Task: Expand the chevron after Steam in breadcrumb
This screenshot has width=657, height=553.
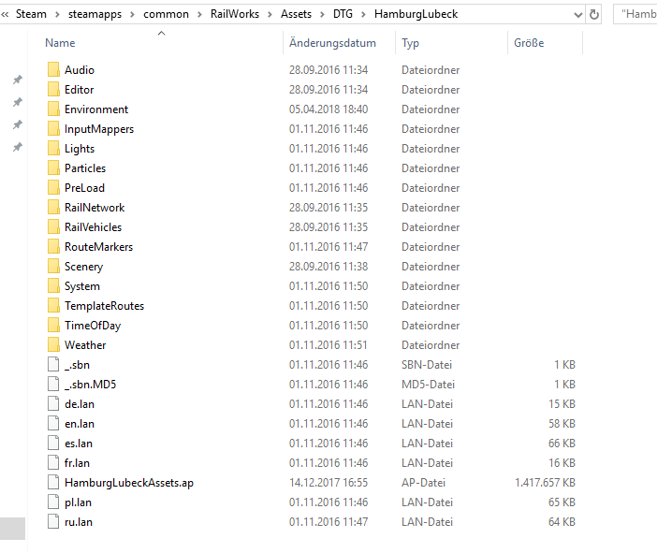Action: pyautogui.click(x=57, y=15)
